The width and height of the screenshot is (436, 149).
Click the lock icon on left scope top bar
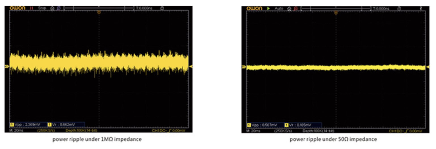click(162, 8)
